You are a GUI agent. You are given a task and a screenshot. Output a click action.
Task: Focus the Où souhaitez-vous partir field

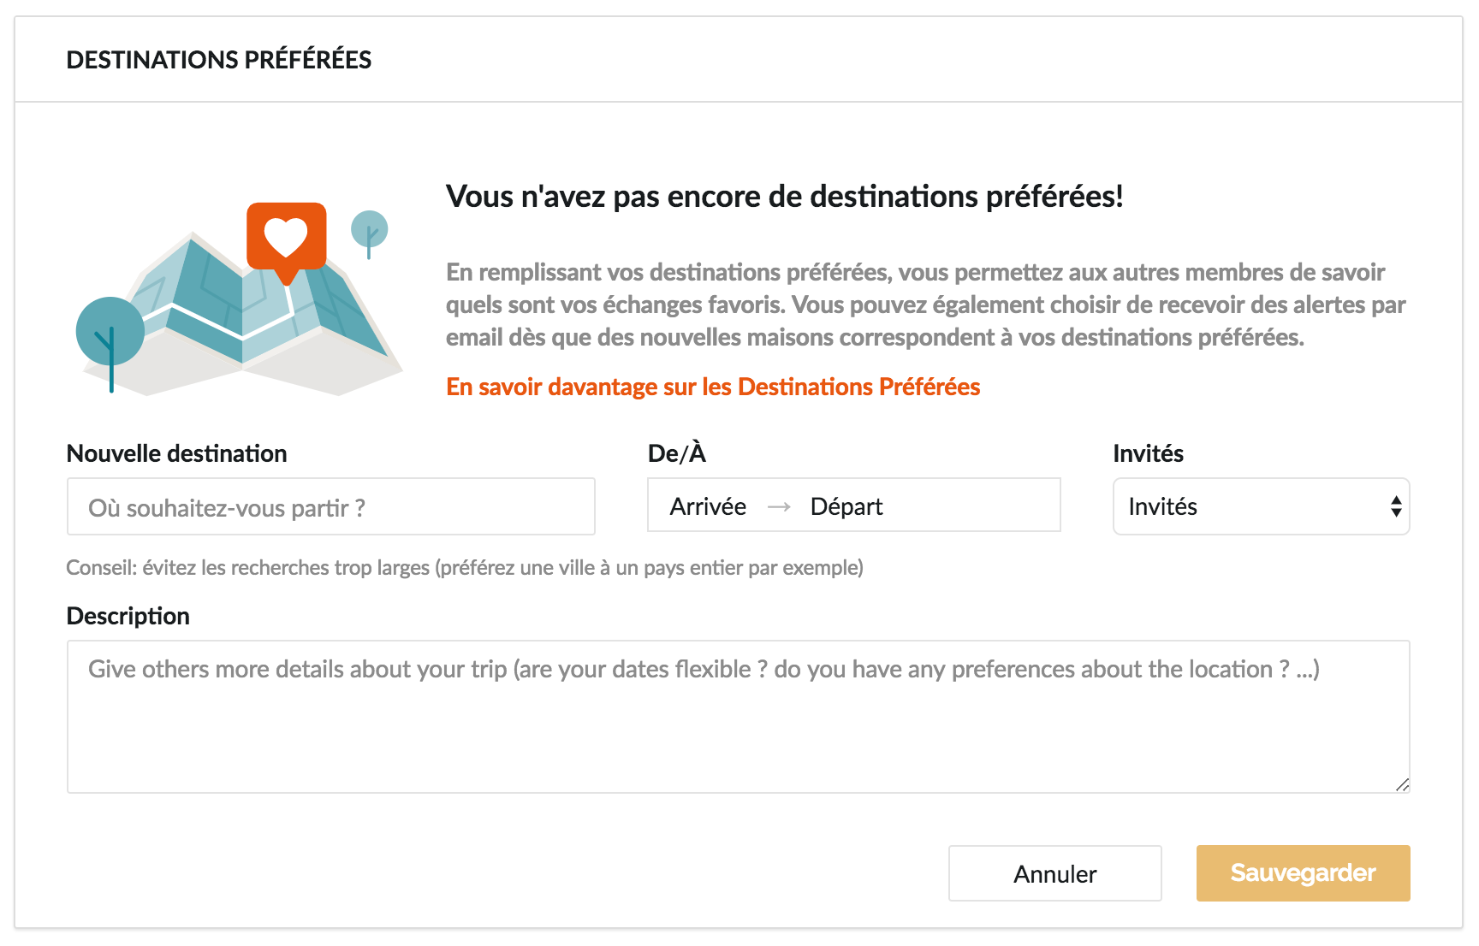pos(330,506)
